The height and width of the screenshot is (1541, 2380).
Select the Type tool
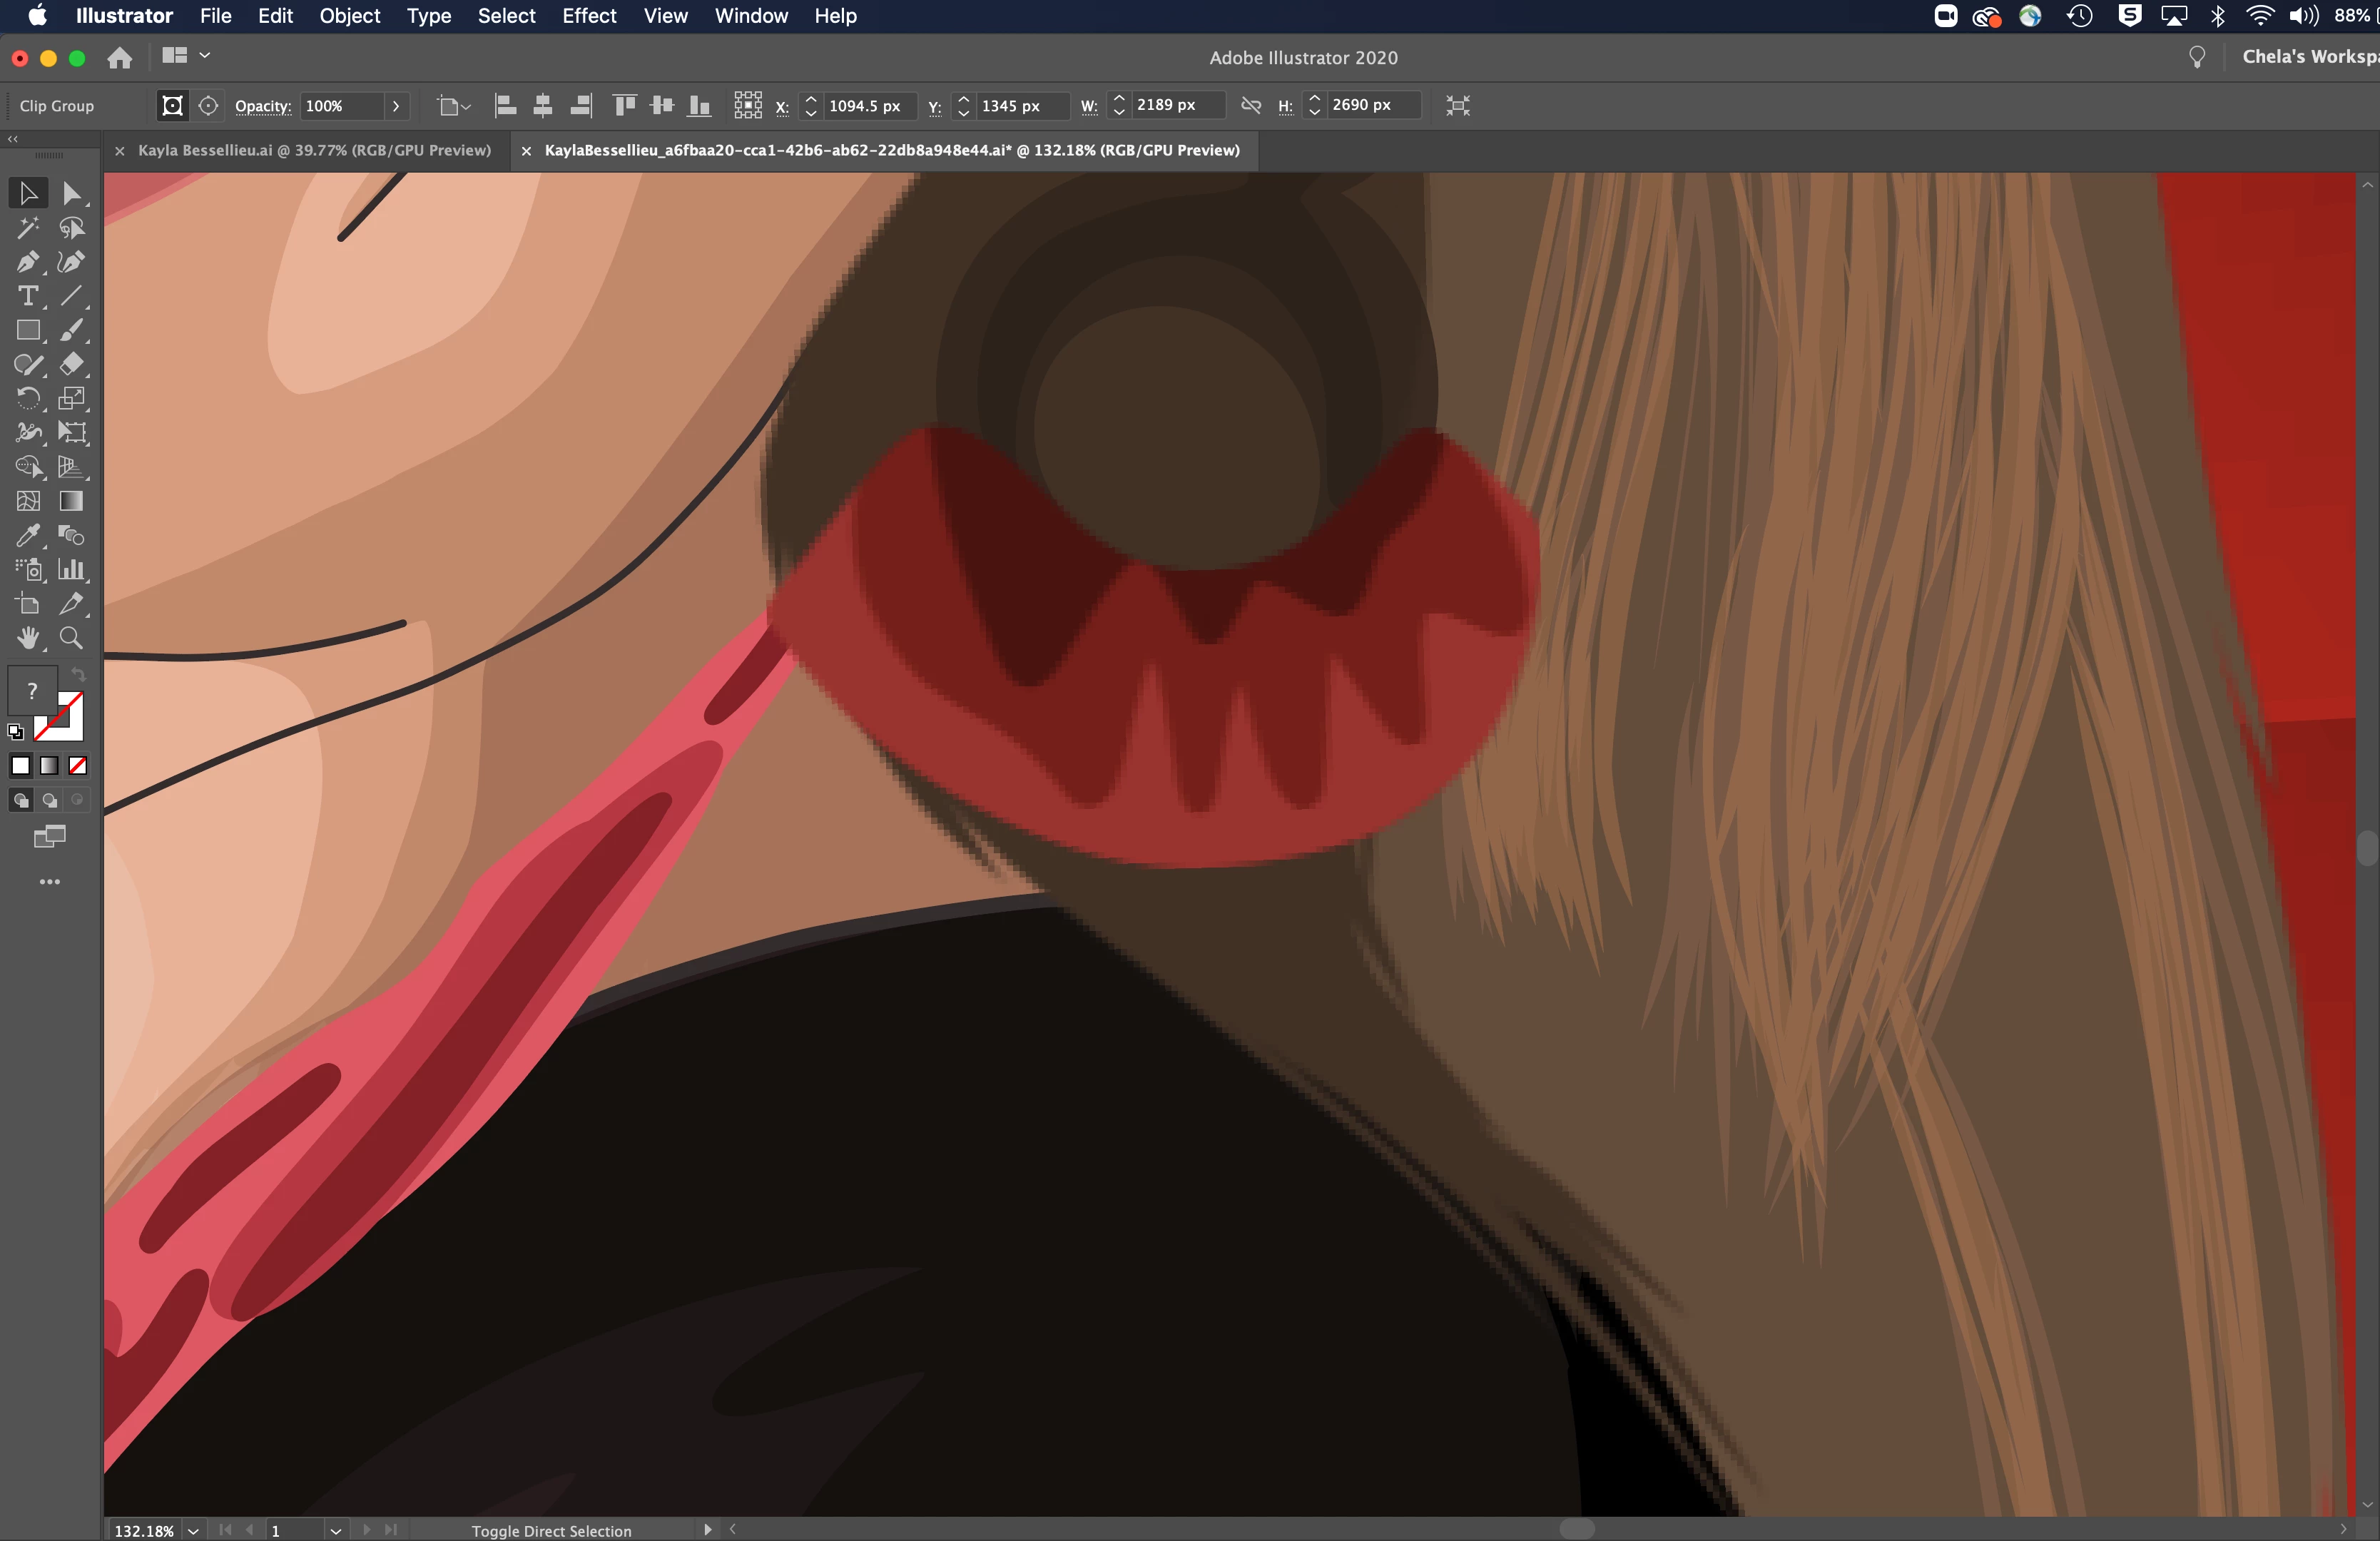[x=27, y=296]
